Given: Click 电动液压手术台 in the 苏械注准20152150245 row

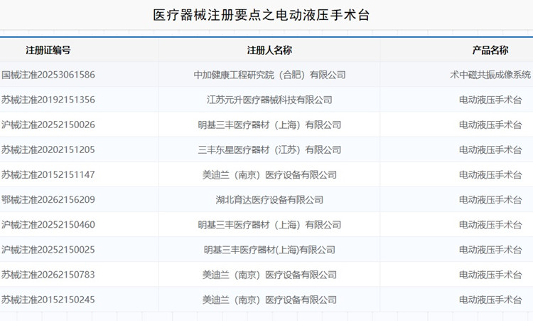Looking at the screenshot, I should (x=490, y=300).
